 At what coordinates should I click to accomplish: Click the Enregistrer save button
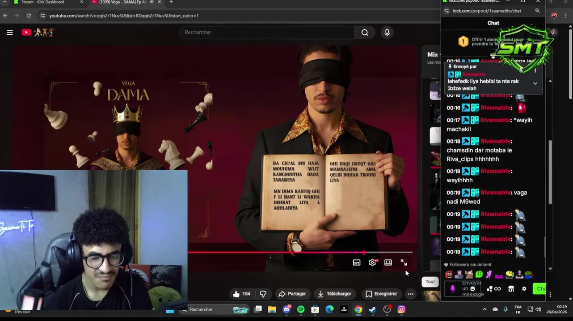pos(381,294)
